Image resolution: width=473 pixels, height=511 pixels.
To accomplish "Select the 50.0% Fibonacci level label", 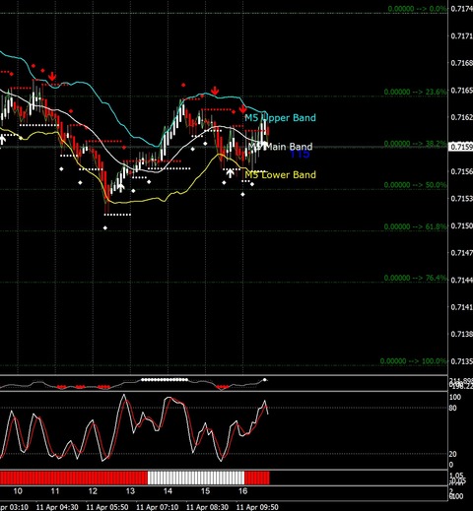I will (415, 185).
